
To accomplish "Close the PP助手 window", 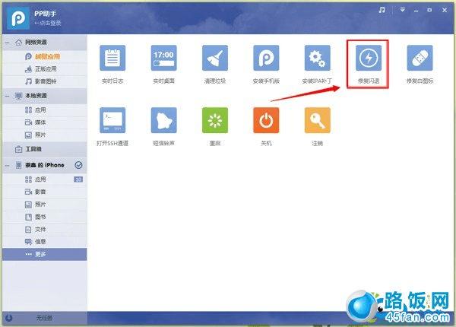I will (x=445, y=10).
